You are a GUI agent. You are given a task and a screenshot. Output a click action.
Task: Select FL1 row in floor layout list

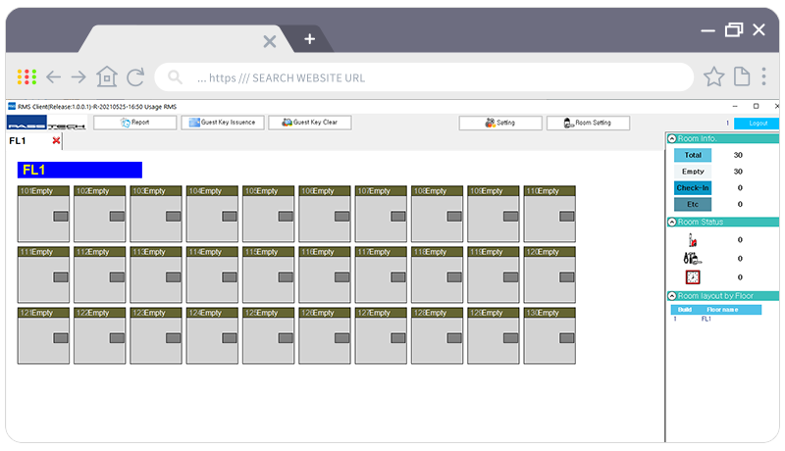(x=716, y=319)
